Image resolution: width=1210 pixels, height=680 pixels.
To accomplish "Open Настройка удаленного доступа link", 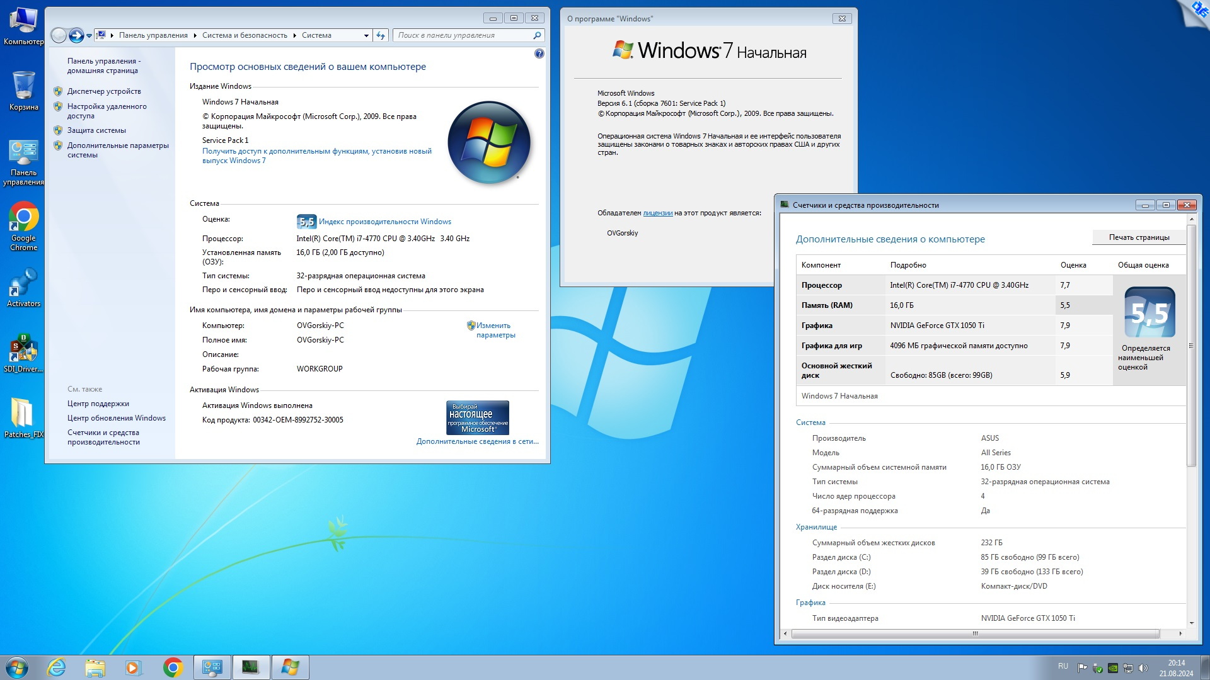I will coord(107,111).
